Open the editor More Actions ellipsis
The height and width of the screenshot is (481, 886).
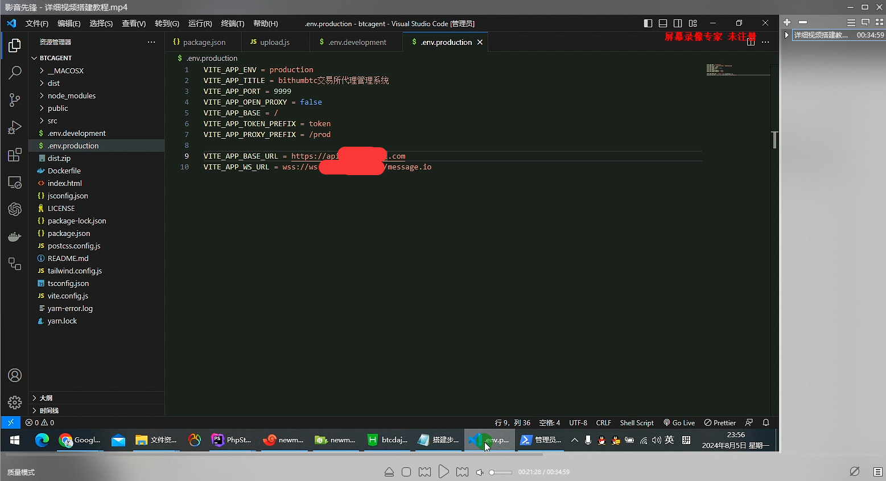click(x=765, y=42)
